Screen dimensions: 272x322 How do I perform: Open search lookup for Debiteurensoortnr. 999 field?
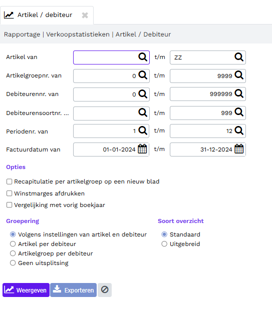pyautogui.click(x=239, y=112)
